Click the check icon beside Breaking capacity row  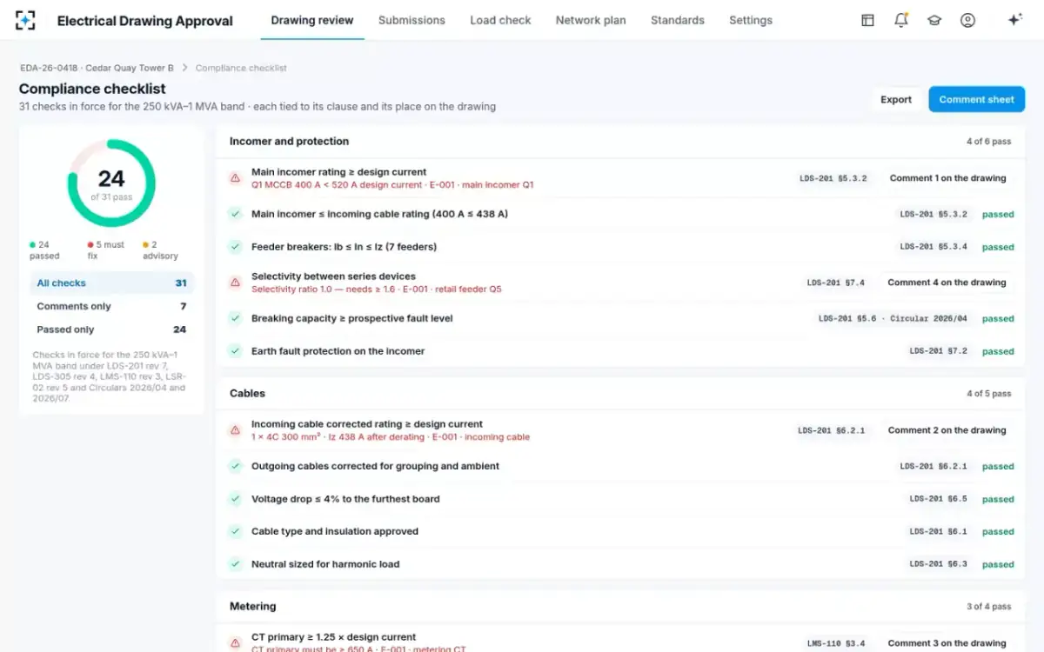235,318
